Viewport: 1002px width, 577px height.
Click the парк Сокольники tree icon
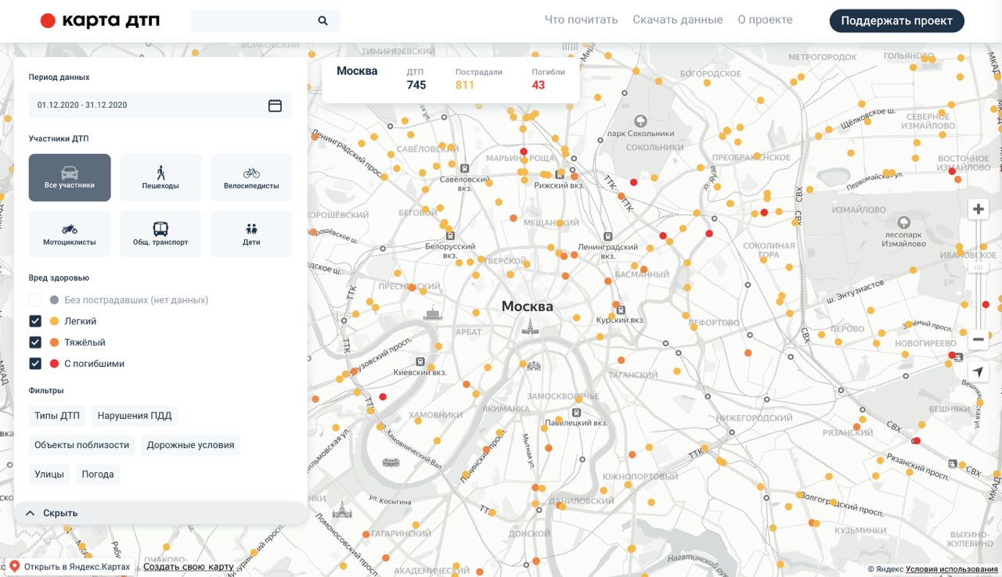pyautogui.click(x=640, y=121)
